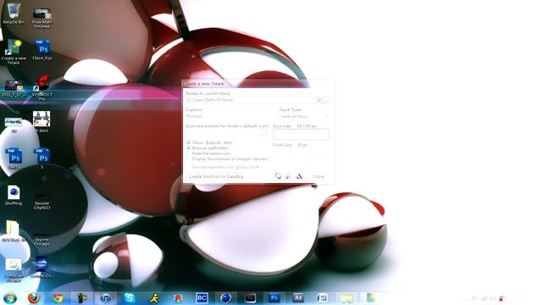The image size is (542, 305).
Task: Open AIM running man taskbar icon
Action: [x=154, y=297]
